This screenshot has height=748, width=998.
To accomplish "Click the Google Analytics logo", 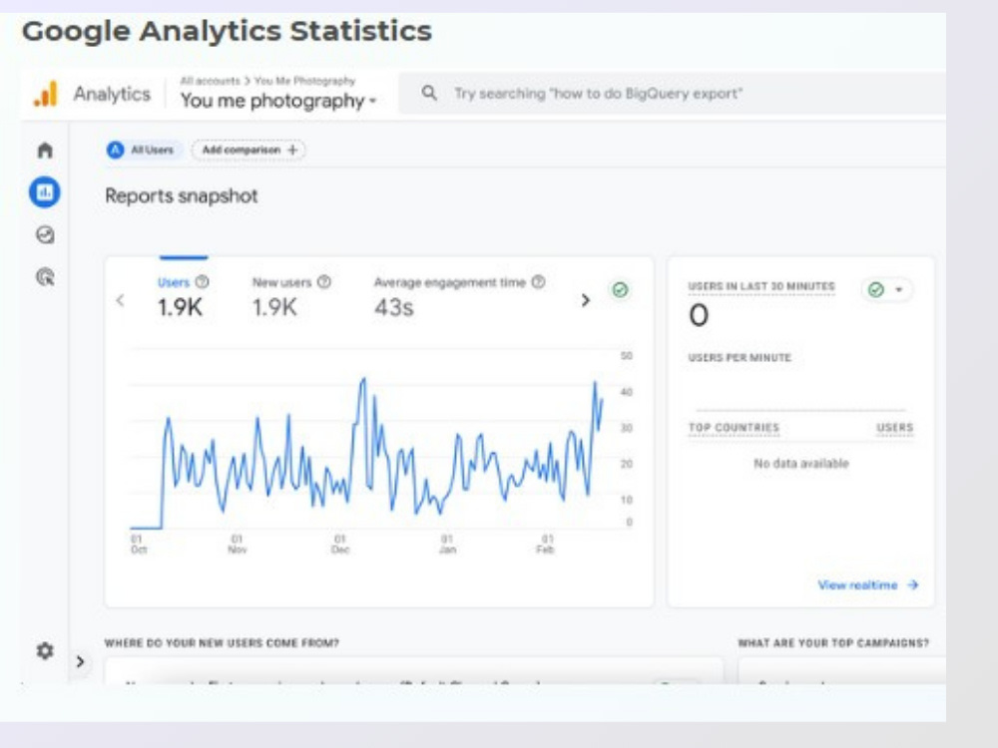I will 46,94.
